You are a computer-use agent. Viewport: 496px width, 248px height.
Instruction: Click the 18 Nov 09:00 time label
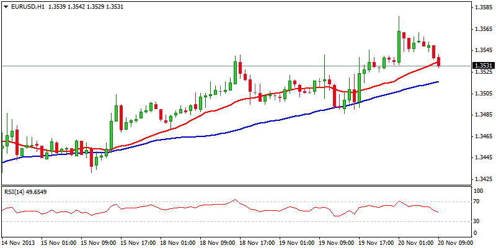click(x=217, y=242)
